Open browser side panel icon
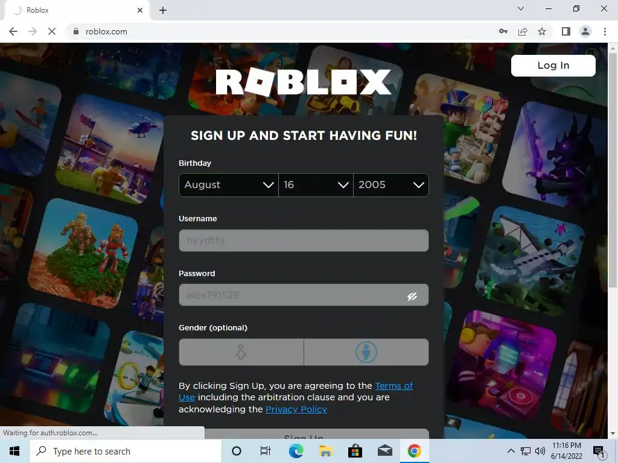The image size is (618, 463). 566,31
